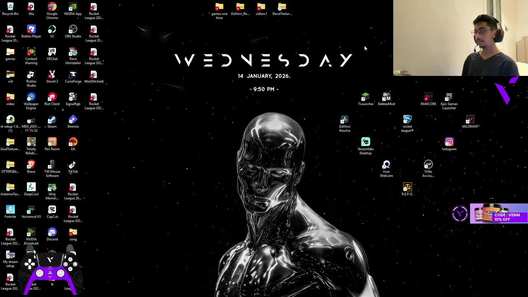Launch Iriun Webcam
Image resolution: width=528 pixels, height=297 pixels.
point(387,169)
